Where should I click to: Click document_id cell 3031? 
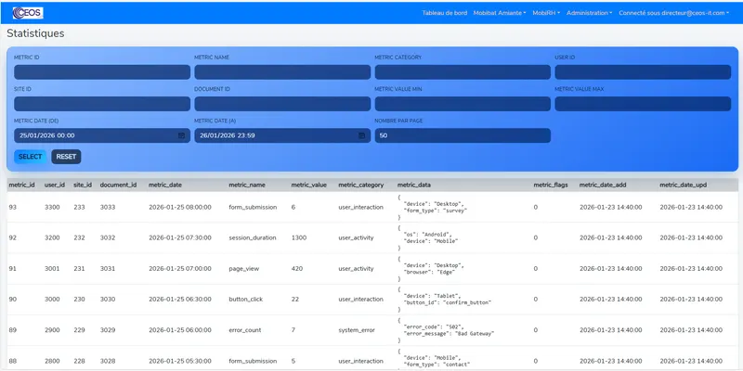(108, 269)
